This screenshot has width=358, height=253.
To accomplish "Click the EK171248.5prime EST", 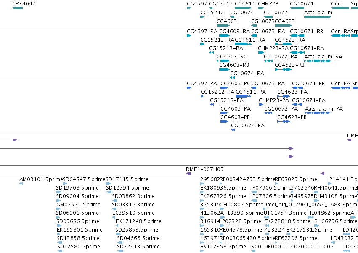I will pyautogui.click(x=117, y=226).
